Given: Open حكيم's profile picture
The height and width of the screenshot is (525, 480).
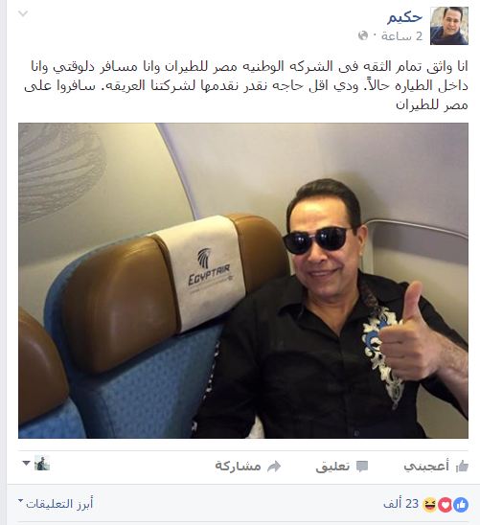Looking at the screenshot, I should pyautogui.click(x=449, y=26).
